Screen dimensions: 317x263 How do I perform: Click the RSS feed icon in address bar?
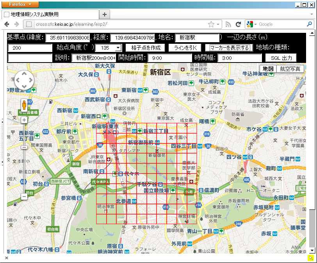coord(228,24)
